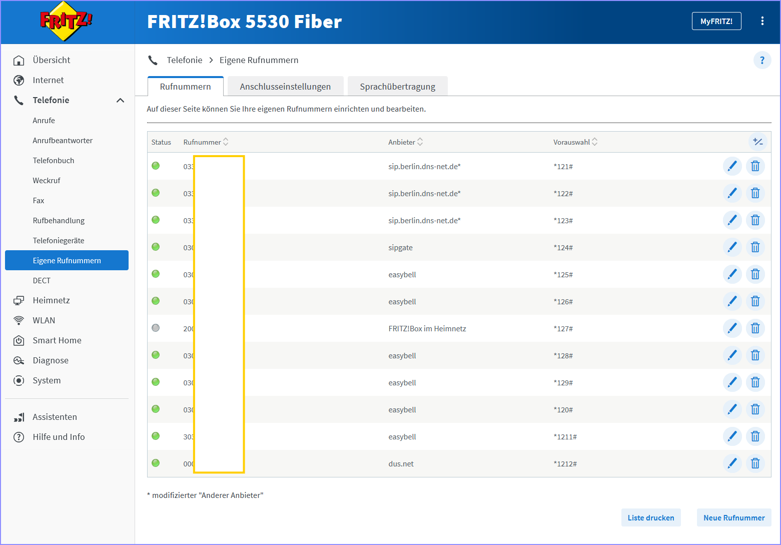
Task: Click the Liste drucken button
Action: tap(651, 517)
